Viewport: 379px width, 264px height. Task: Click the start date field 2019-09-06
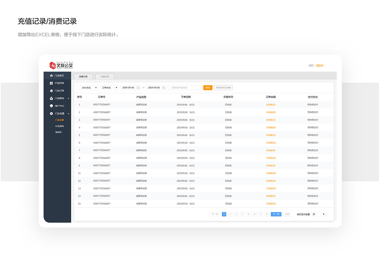[x=130, y=88]
